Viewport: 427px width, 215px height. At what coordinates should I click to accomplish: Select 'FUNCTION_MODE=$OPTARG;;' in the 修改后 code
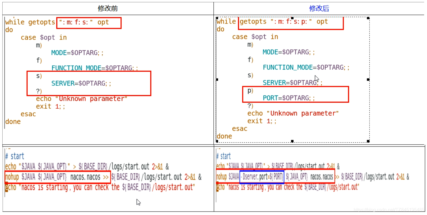pyautogui.click(x=306, y=67)
